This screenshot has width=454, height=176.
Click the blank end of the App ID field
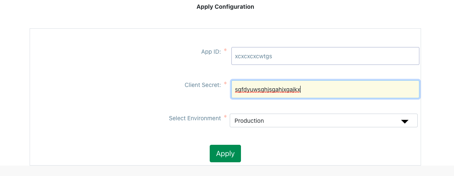pyautogui.click(x=354, y=56)
